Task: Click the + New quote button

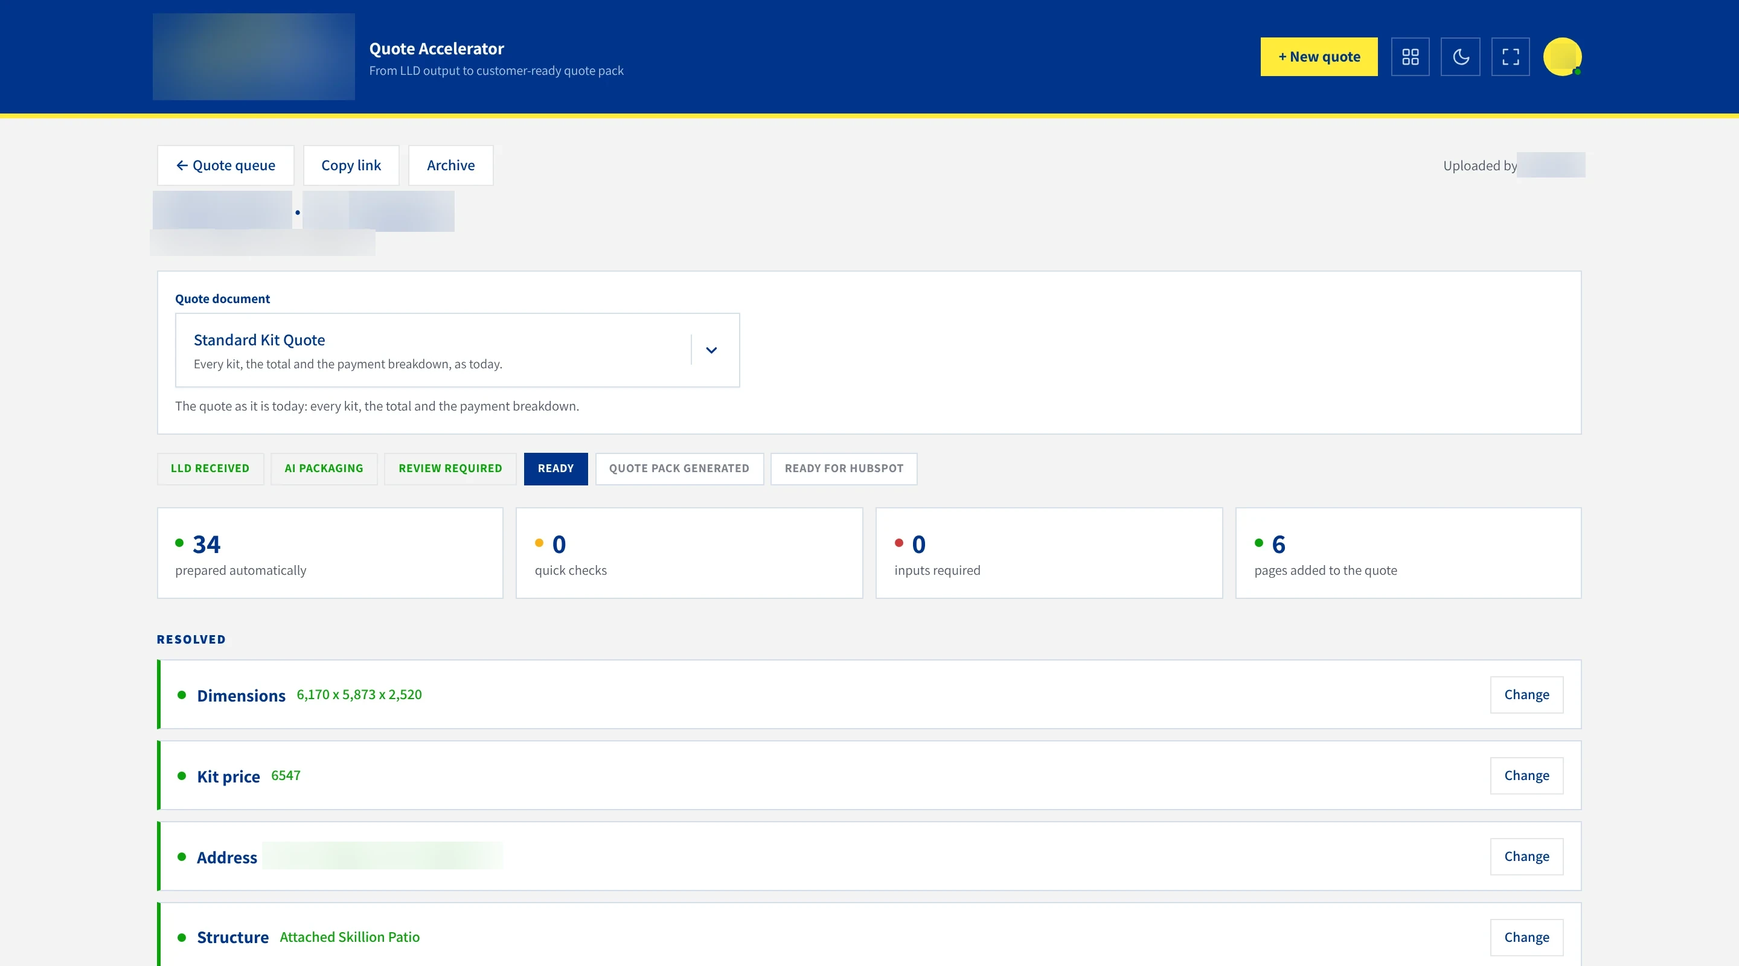Action: pyautogui.click(x=1319, y=57)
